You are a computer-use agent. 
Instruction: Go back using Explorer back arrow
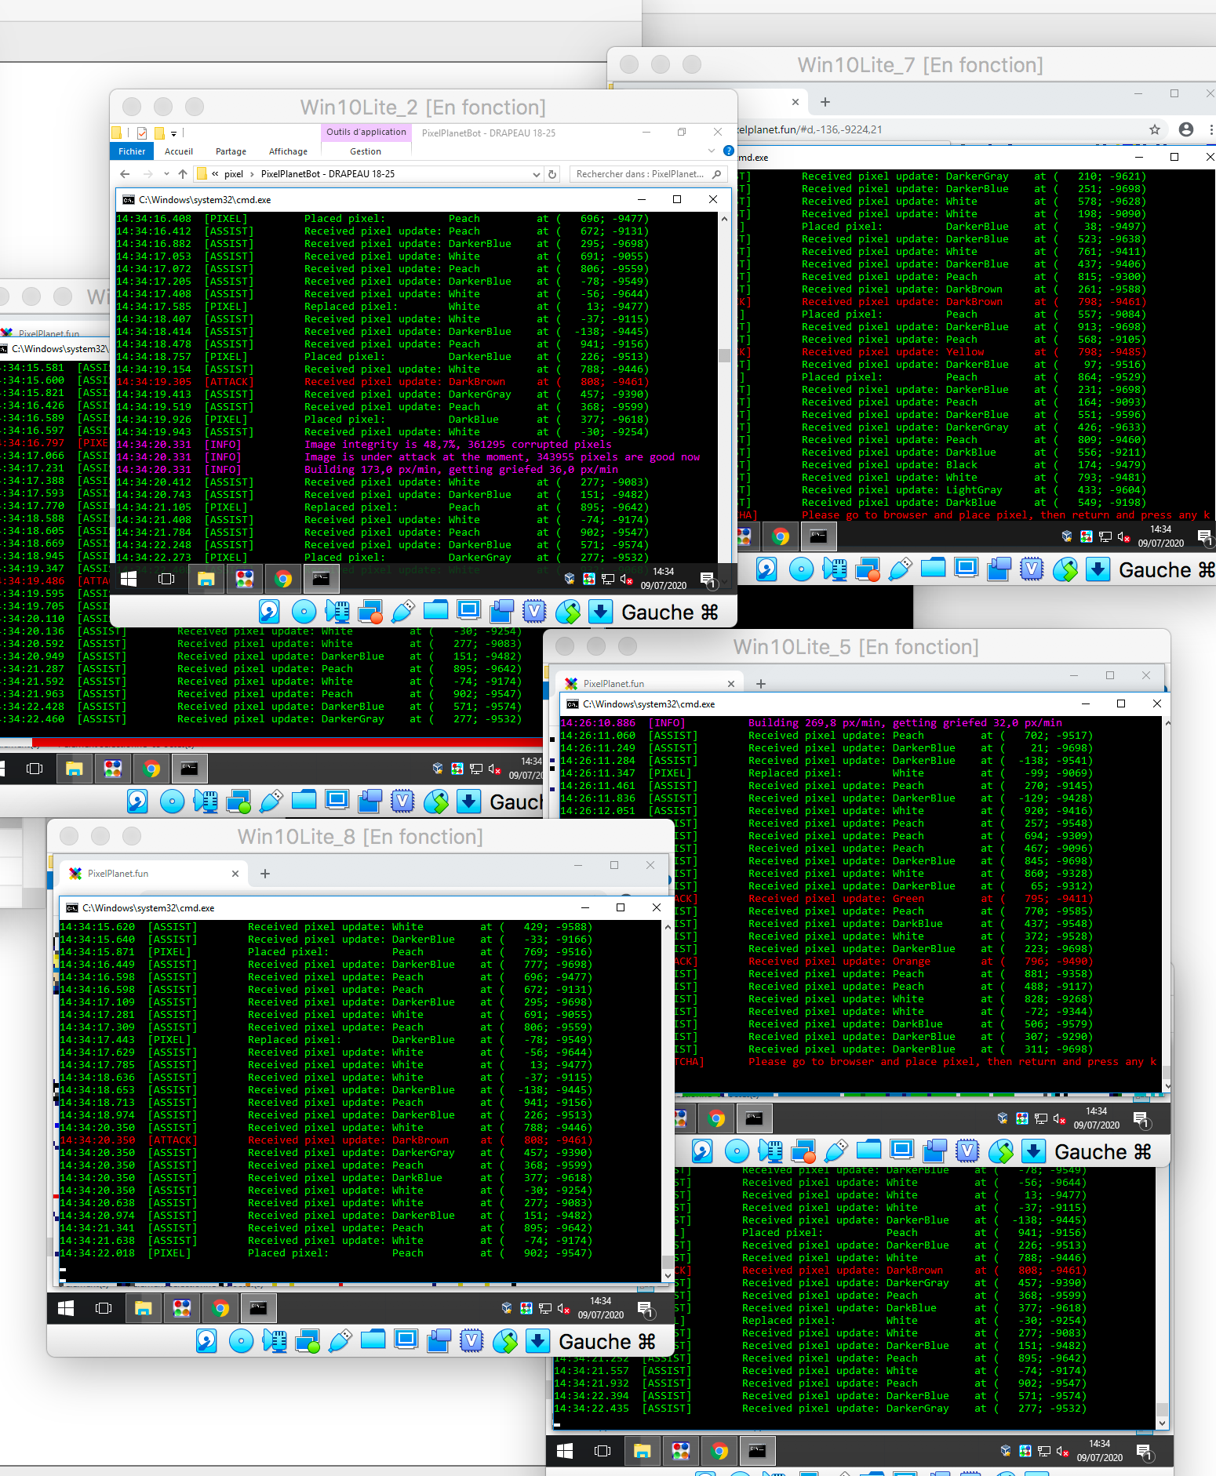[x=125, y=174]
